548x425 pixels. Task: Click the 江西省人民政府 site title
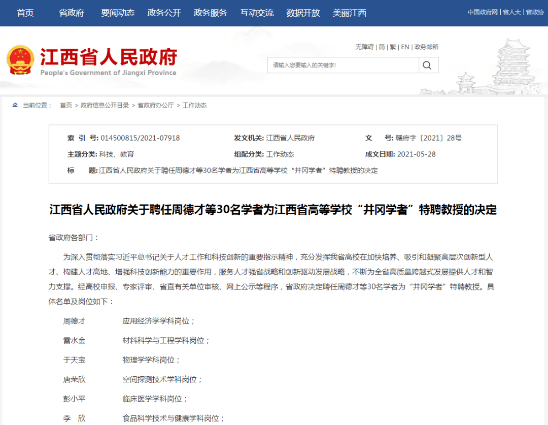tap(109, 57)
